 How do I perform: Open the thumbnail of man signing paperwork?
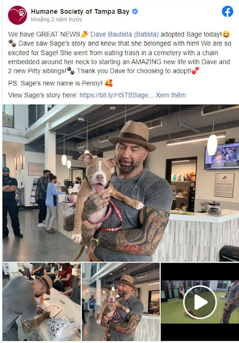coord(42,302)
